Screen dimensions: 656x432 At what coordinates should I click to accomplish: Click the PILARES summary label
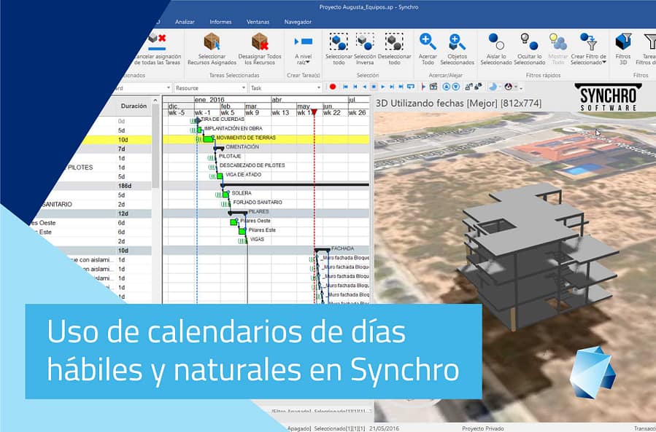[258, 212]
